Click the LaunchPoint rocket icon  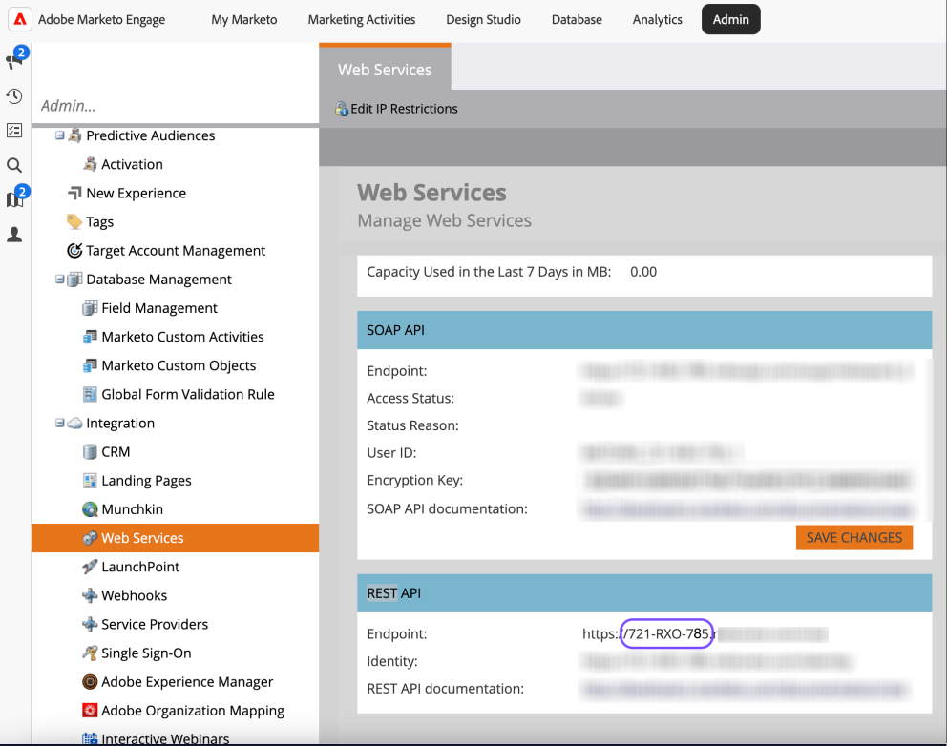(x=90, y=567)
